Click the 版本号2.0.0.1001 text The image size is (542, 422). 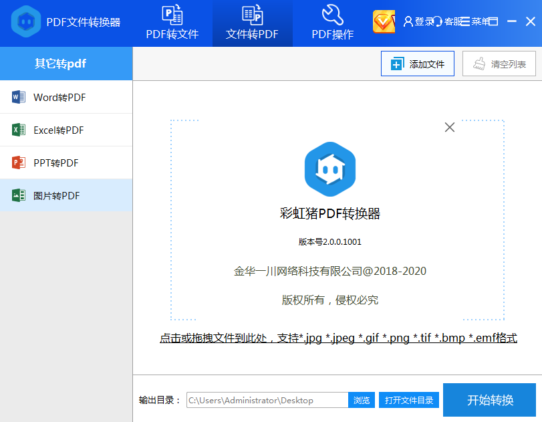[330, 242]
